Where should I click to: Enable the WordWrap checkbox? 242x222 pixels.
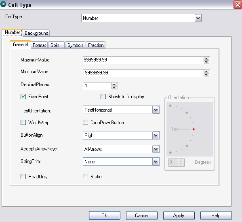pos(23,123)
